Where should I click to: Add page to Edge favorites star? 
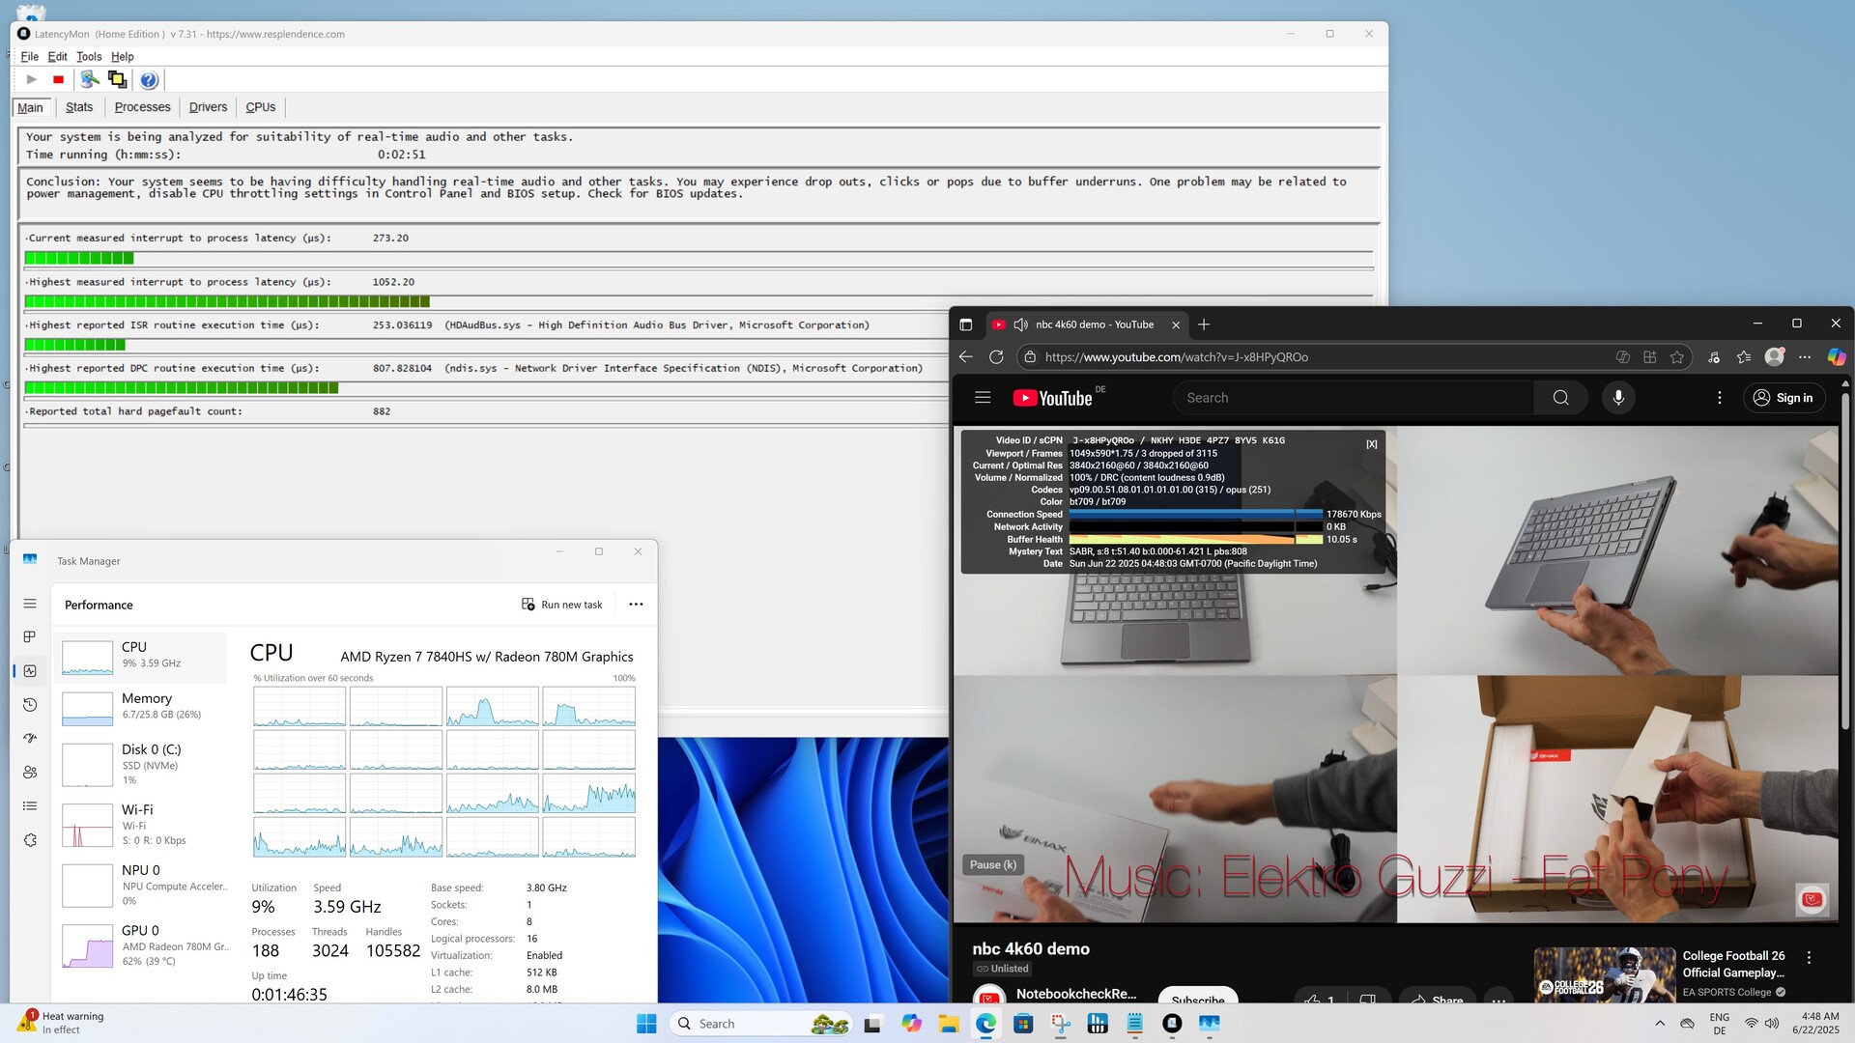pyautogui.click(x=1677, y=357)
